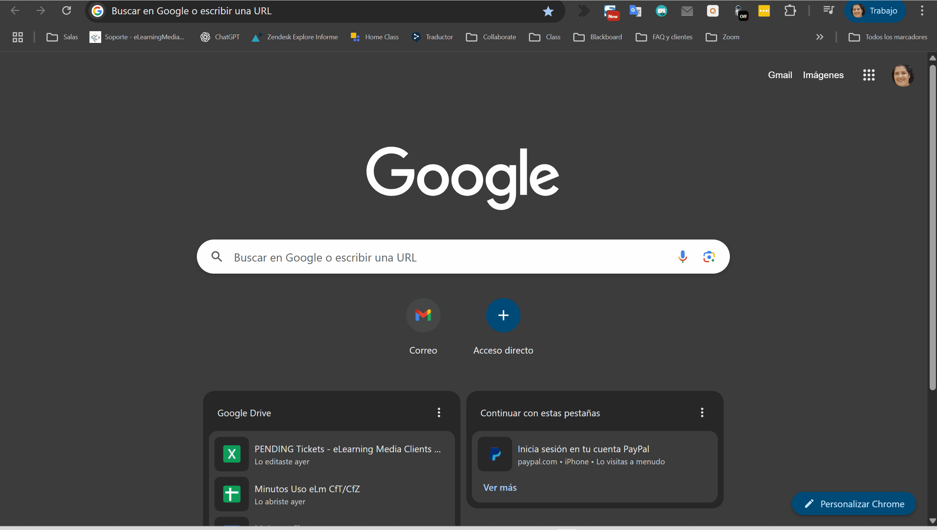Open the Extensions puzzle piece icon
The height and width of the screenshot is (530, 937).
tap(790, 11)
